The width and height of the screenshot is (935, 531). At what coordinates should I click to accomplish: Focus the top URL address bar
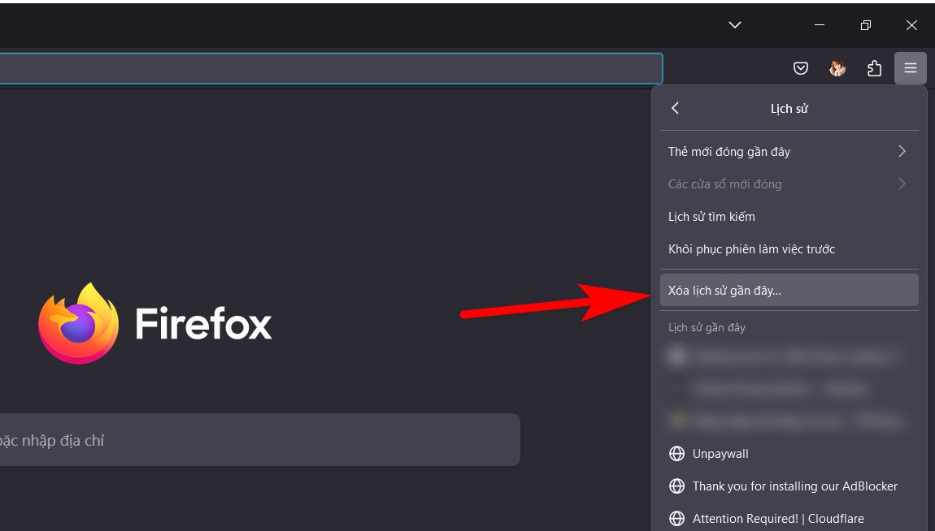point(331,68)
